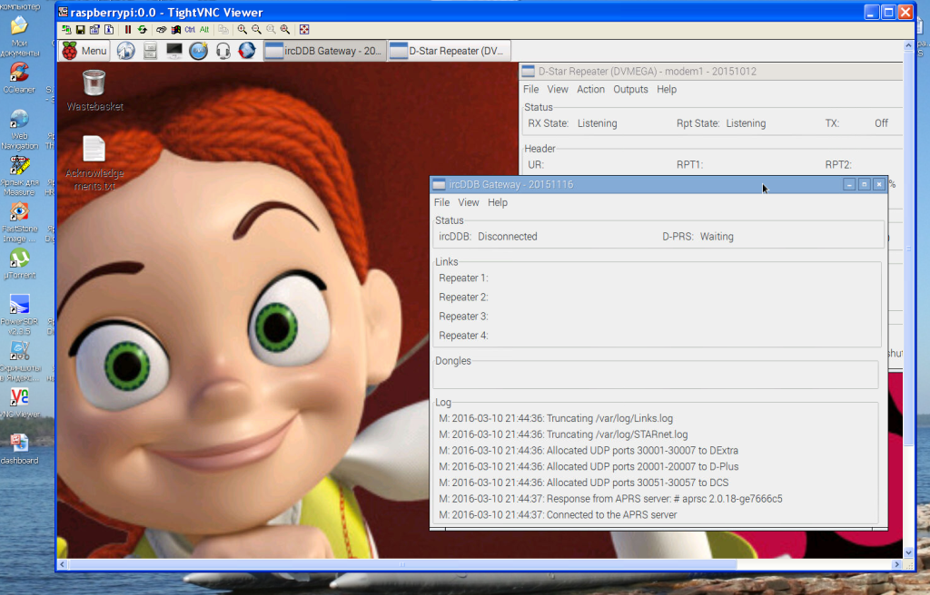Open the web browser globe icon in the Pi panel

(x=125, y=51)
